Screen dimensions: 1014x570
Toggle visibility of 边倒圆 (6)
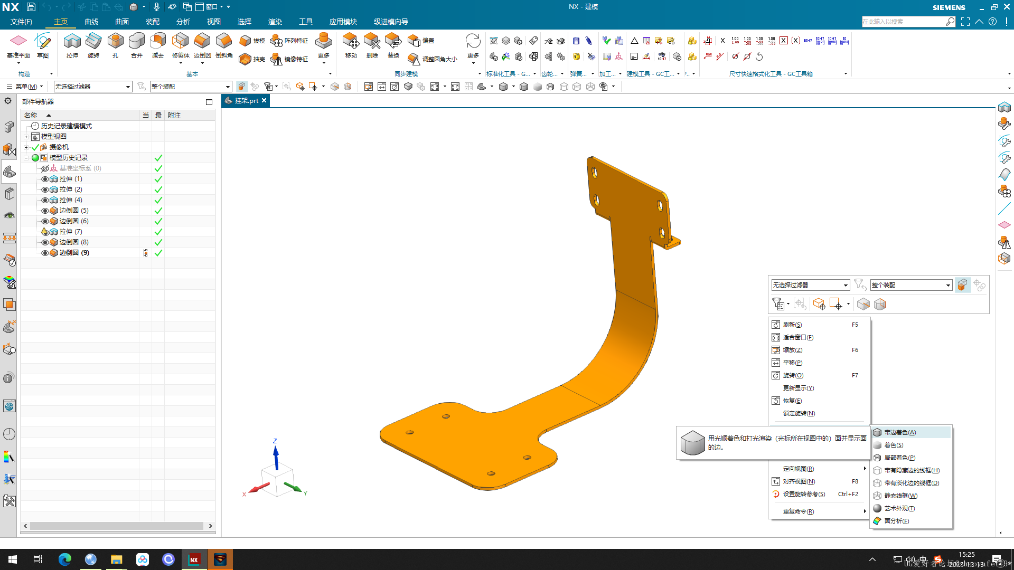click(45, 221)
